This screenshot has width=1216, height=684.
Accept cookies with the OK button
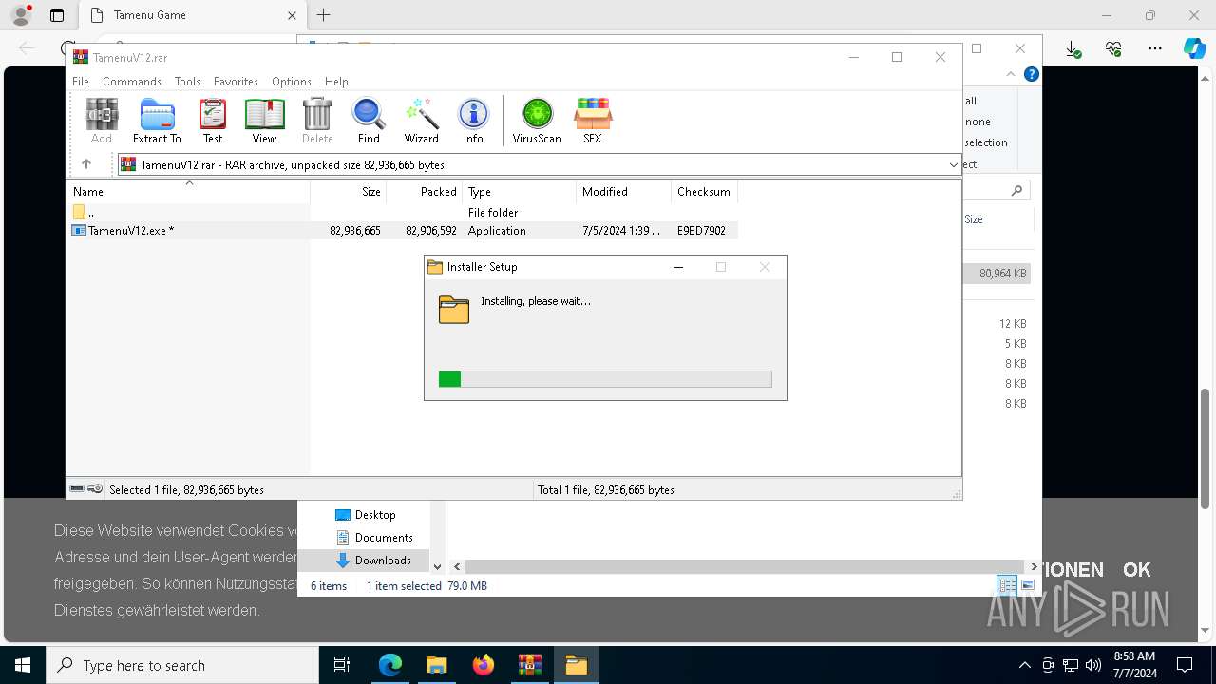click(x=1136, y=570)
